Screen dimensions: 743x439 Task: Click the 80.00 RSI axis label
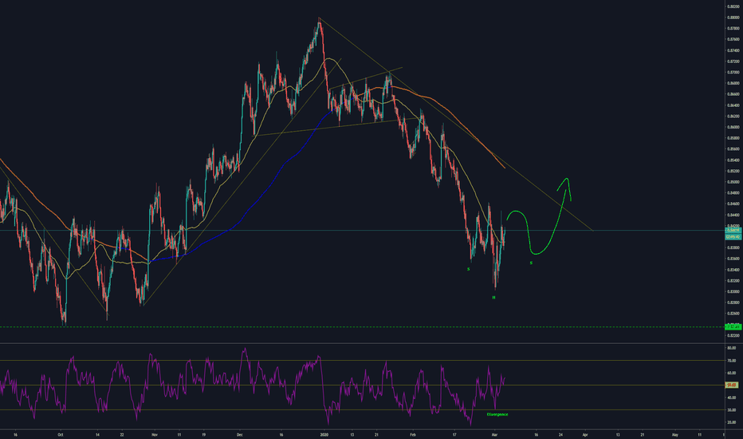tap(729, 348)
